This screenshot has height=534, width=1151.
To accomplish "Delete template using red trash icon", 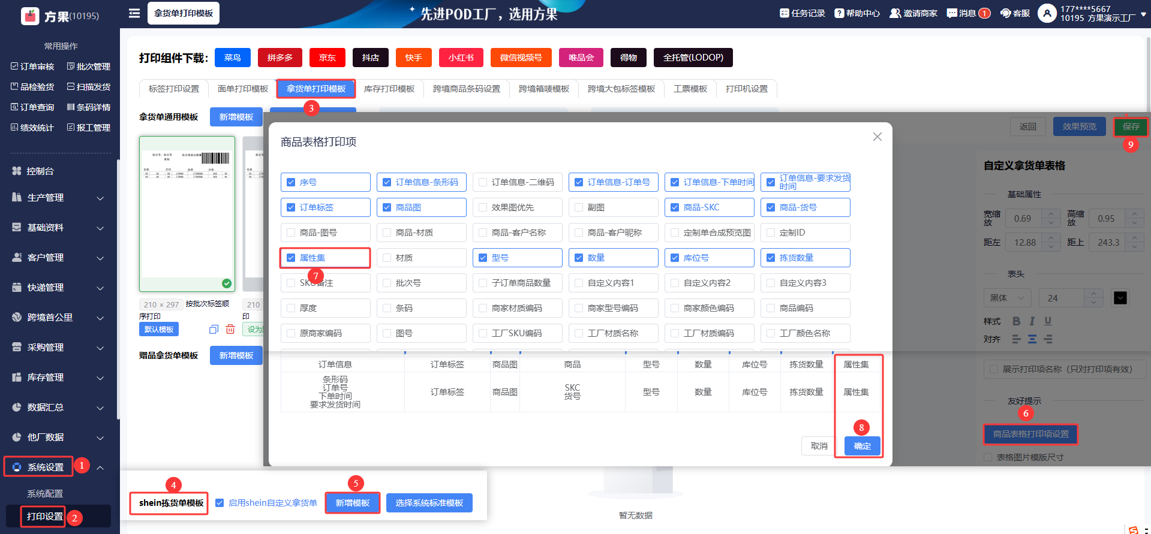I will tap(230, 329).
